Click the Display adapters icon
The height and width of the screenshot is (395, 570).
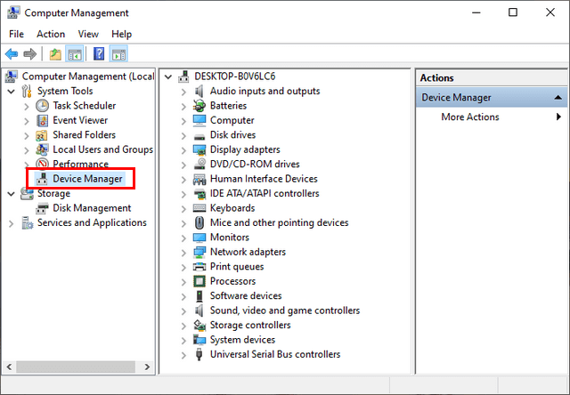pyautogui.click(x=199, y=149)
